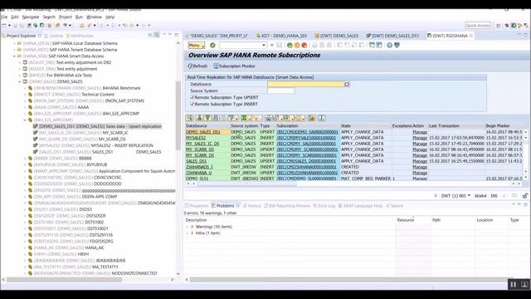Click the Find icon in ALV toolbar
Screen dimensions: 531x299
click(x=216, y=118)
